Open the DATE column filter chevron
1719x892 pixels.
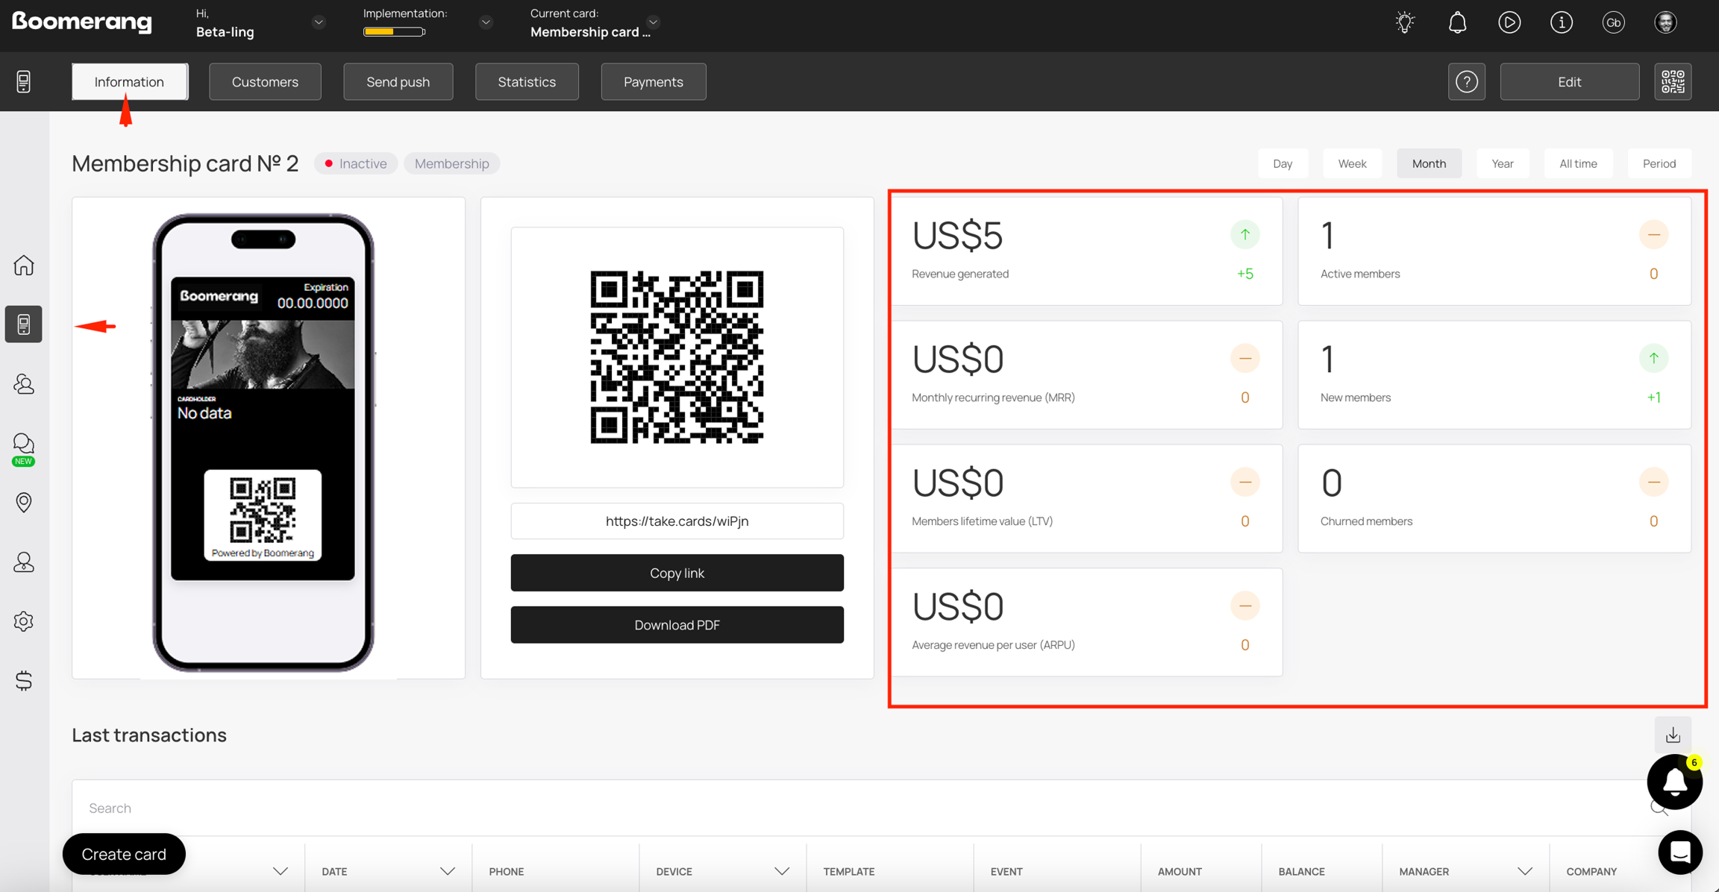click(x=447, y=871)
